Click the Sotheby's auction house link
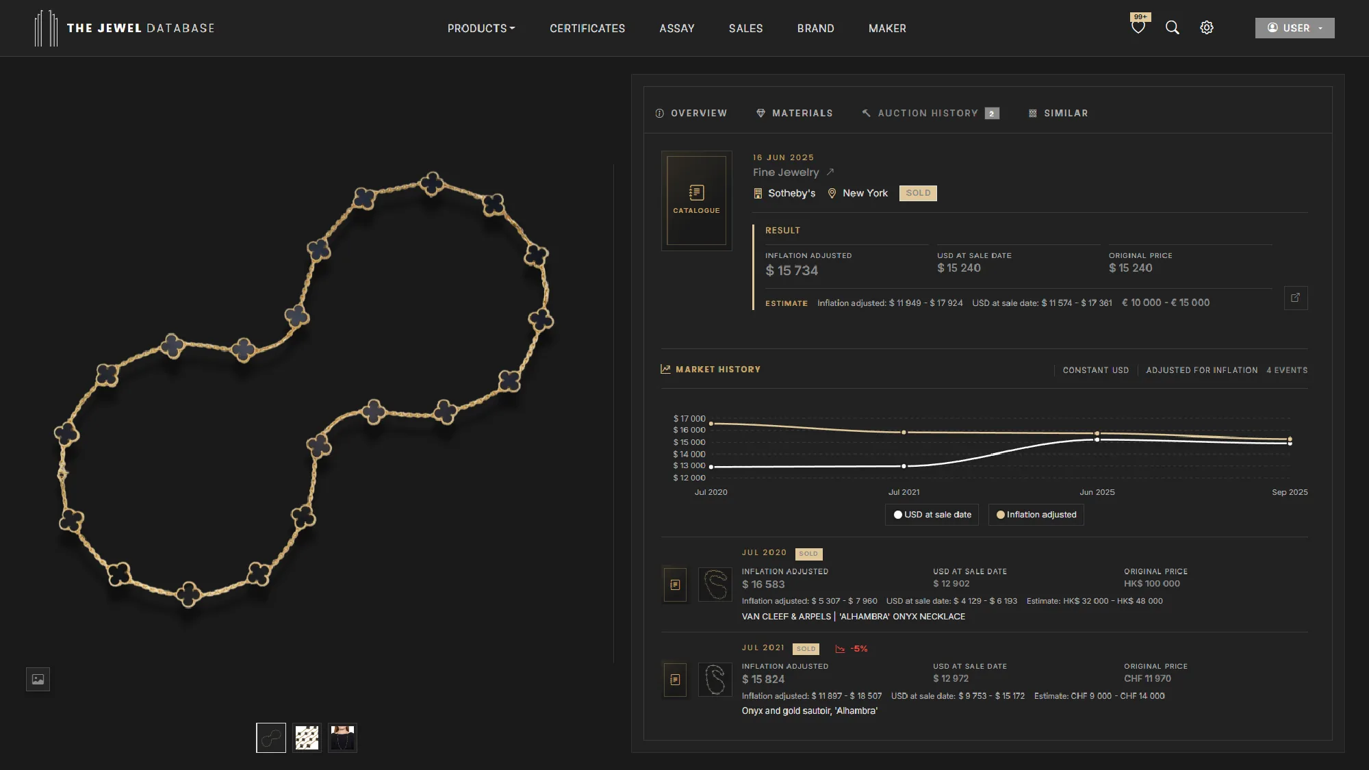The image size is (1369, 770). pos(791,194)
